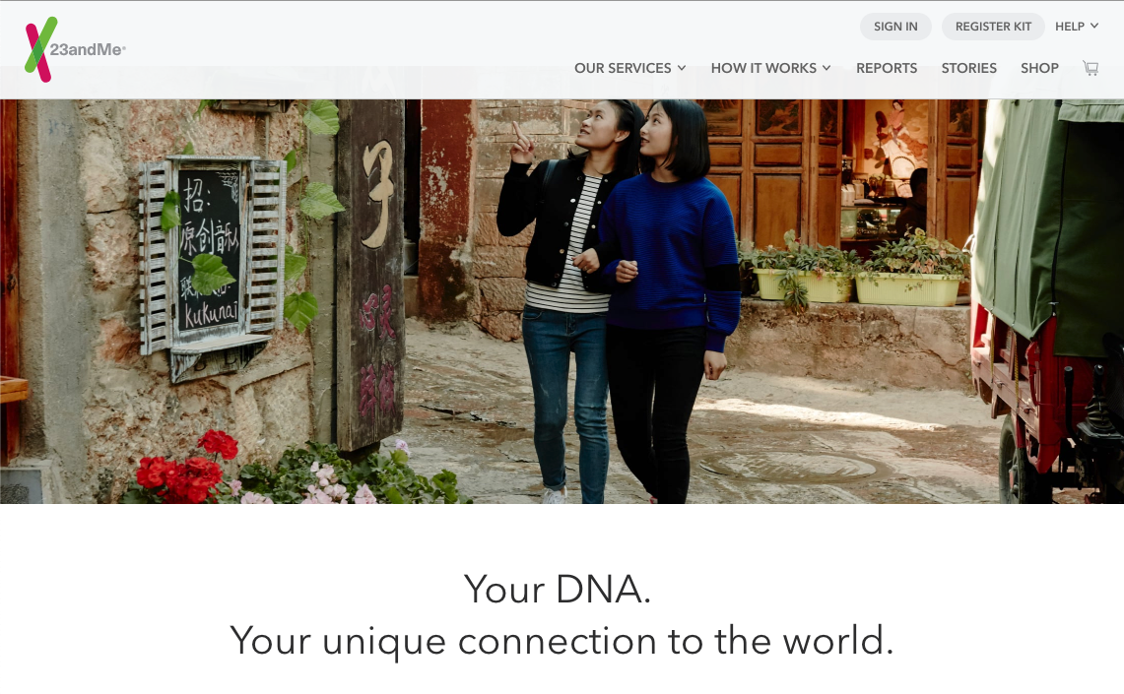Click the SIGN IN button
The height and width of the screenshot is (694, 1124).
point(895,27)
